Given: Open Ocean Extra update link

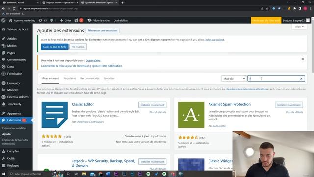Looking at the screenshot, I should [93, 60].
